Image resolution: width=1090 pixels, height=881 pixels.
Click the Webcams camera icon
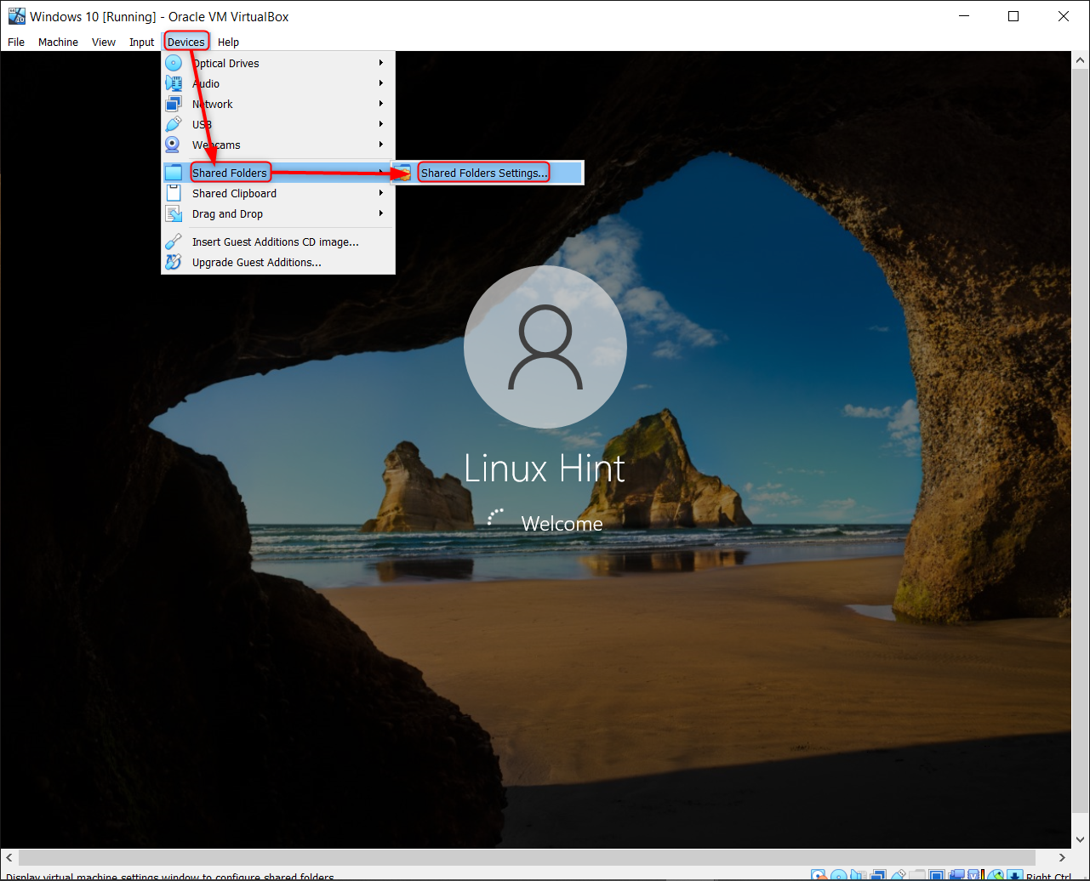[x=174, y=145]
